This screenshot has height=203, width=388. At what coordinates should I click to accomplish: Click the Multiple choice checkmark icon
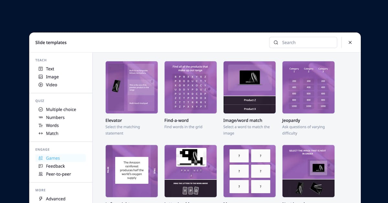point(41,109)
